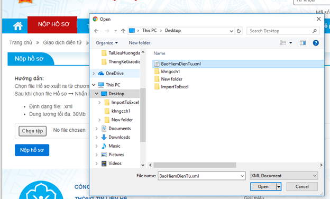Expand the XML Document file type dropdown
Image resolution: width=330 pixels, height=199 pixels.
coord(283,176)
